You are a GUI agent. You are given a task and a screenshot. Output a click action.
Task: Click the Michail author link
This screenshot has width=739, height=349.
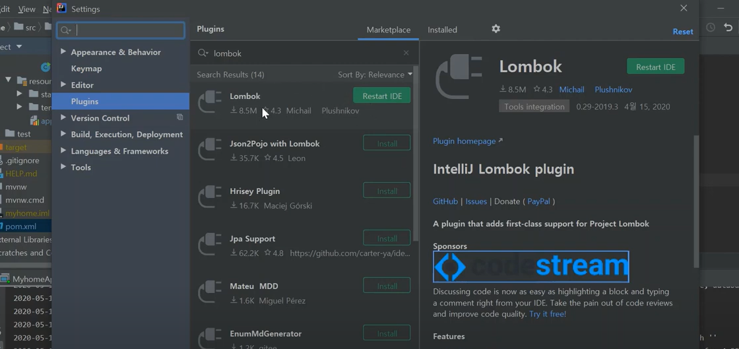pos(571,90)
